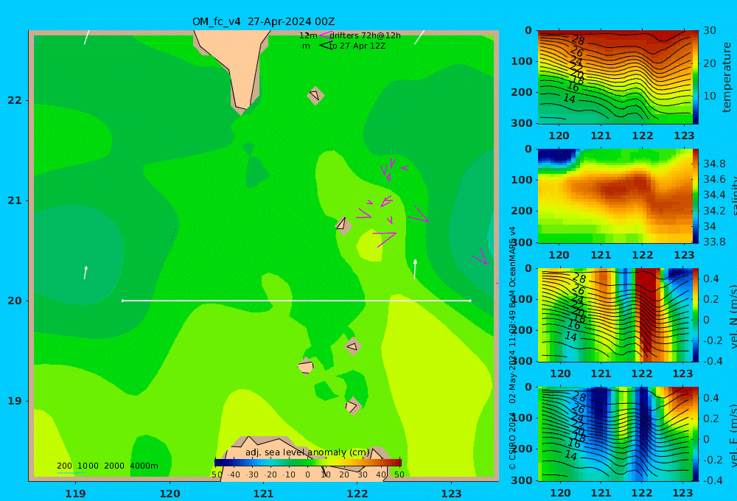Click the 'temperature' axis label
This screenshot has height=501, width=737.
coord(727,77)
